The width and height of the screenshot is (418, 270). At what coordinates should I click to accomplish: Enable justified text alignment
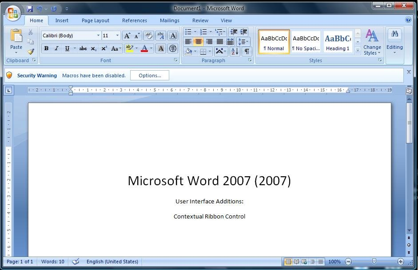click(x=220, y=42)
